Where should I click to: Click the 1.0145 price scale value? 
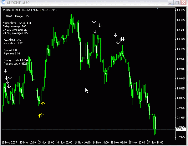pyautogui.click(x=181, y=30)
